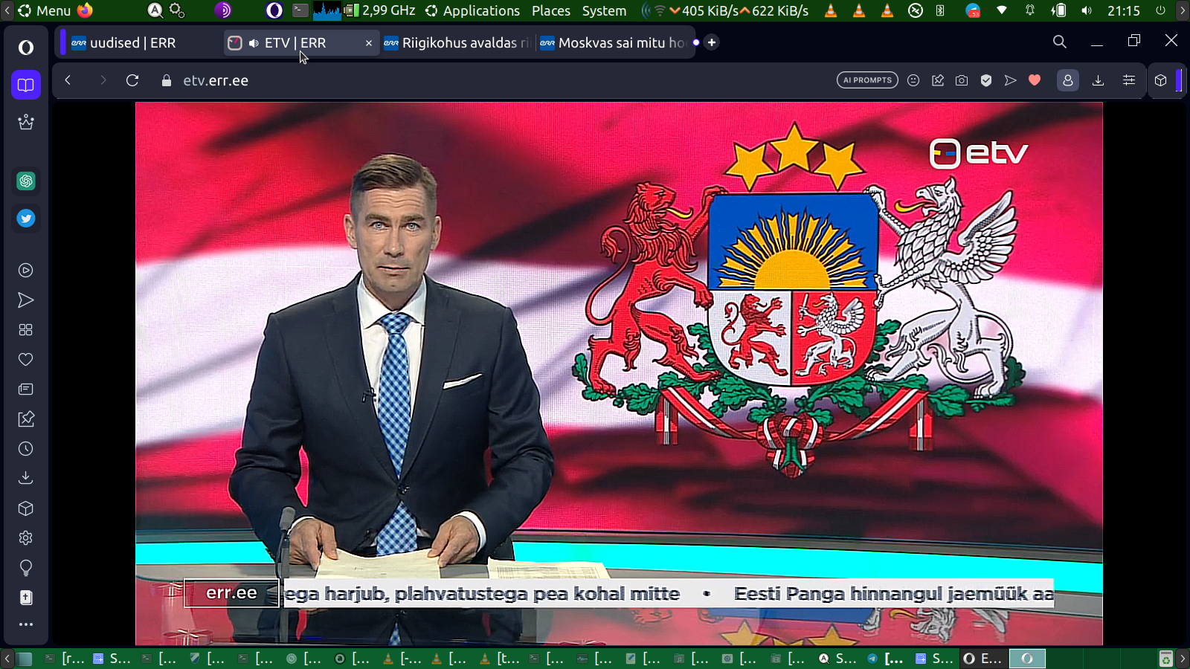This screenshot has height=669, width=1190.
Task: Open the book-with-cross icon in the sidebar
Action: tap(26, 598)
